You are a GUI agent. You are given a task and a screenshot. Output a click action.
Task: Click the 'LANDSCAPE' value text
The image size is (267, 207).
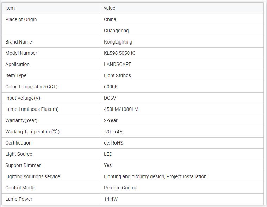coord(118,64)
